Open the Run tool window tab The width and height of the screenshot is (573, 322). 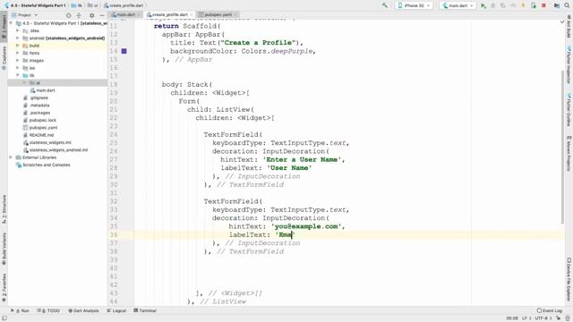(x=20, y=310)
